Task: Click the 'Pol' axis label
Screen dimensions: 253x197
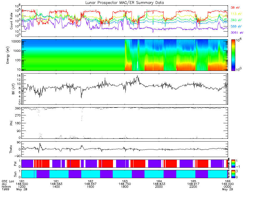Action: coord(15,164)
